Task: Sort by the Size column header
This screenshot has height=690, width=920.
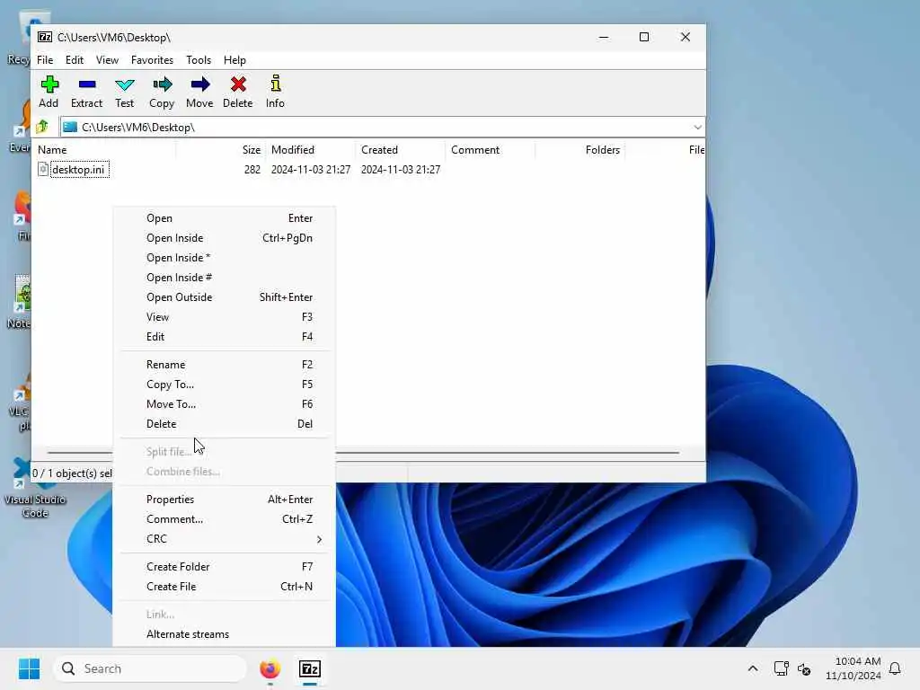Action: tap(221, 150)
